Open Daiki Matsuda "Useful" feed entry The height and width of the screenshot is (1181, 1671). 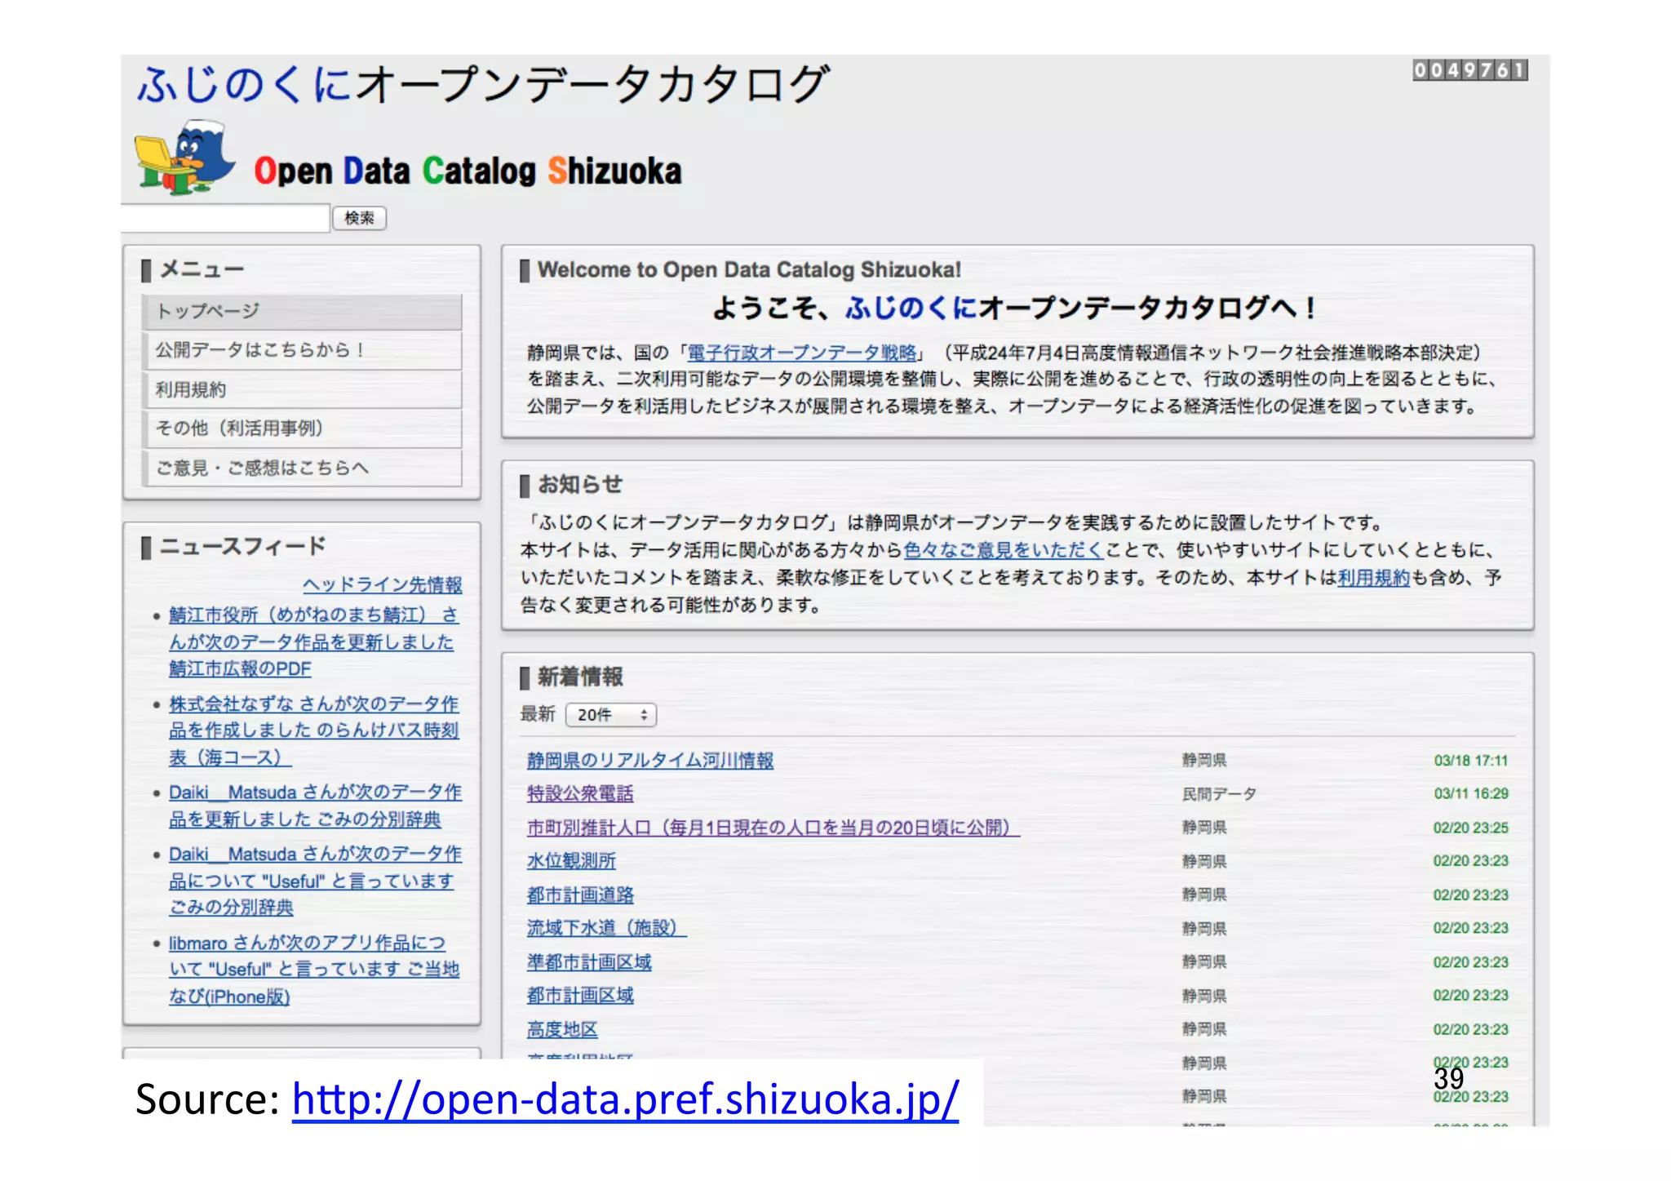coord(315,881)
